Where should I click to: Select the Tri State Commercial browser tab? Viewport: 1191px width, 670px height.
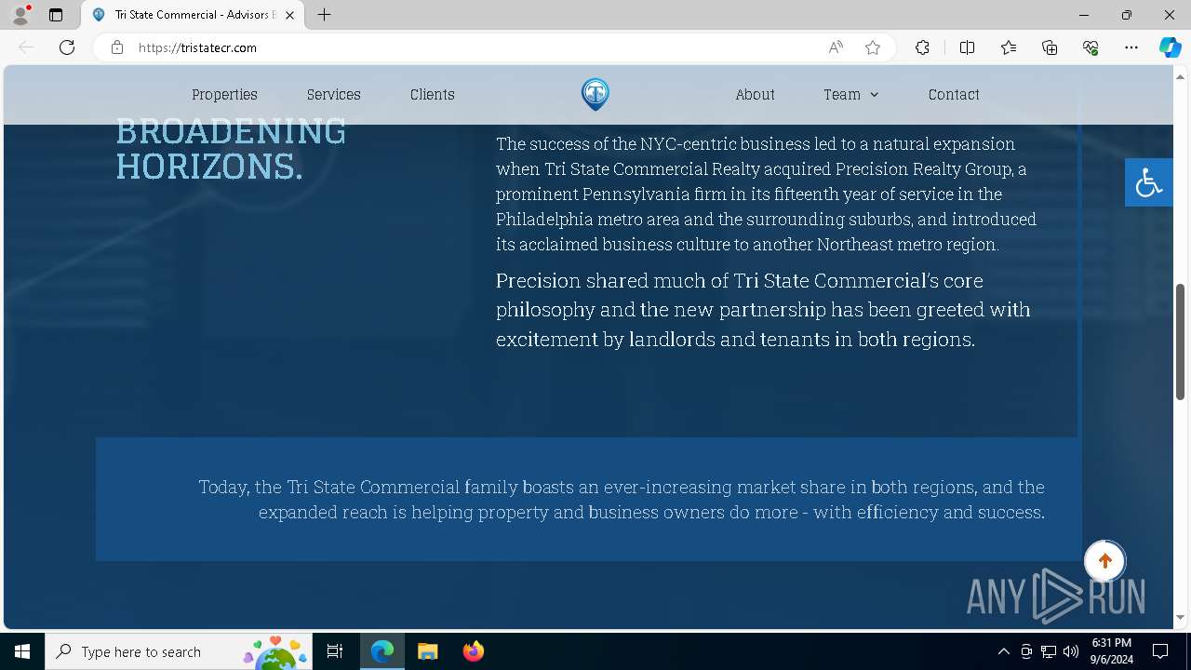coord(193,15)
